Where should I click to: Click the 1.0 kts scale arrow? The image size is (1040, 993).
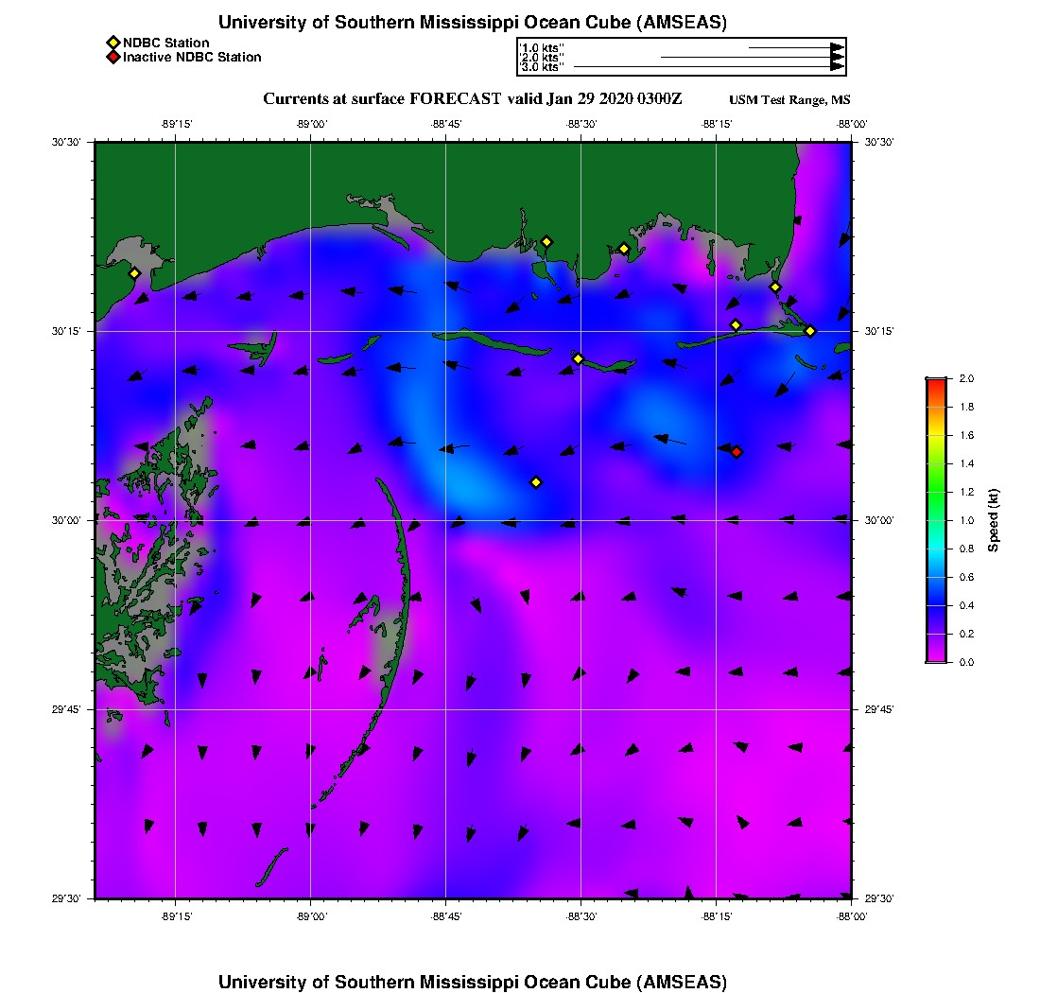pyautogui.click(x=794, y=47)
